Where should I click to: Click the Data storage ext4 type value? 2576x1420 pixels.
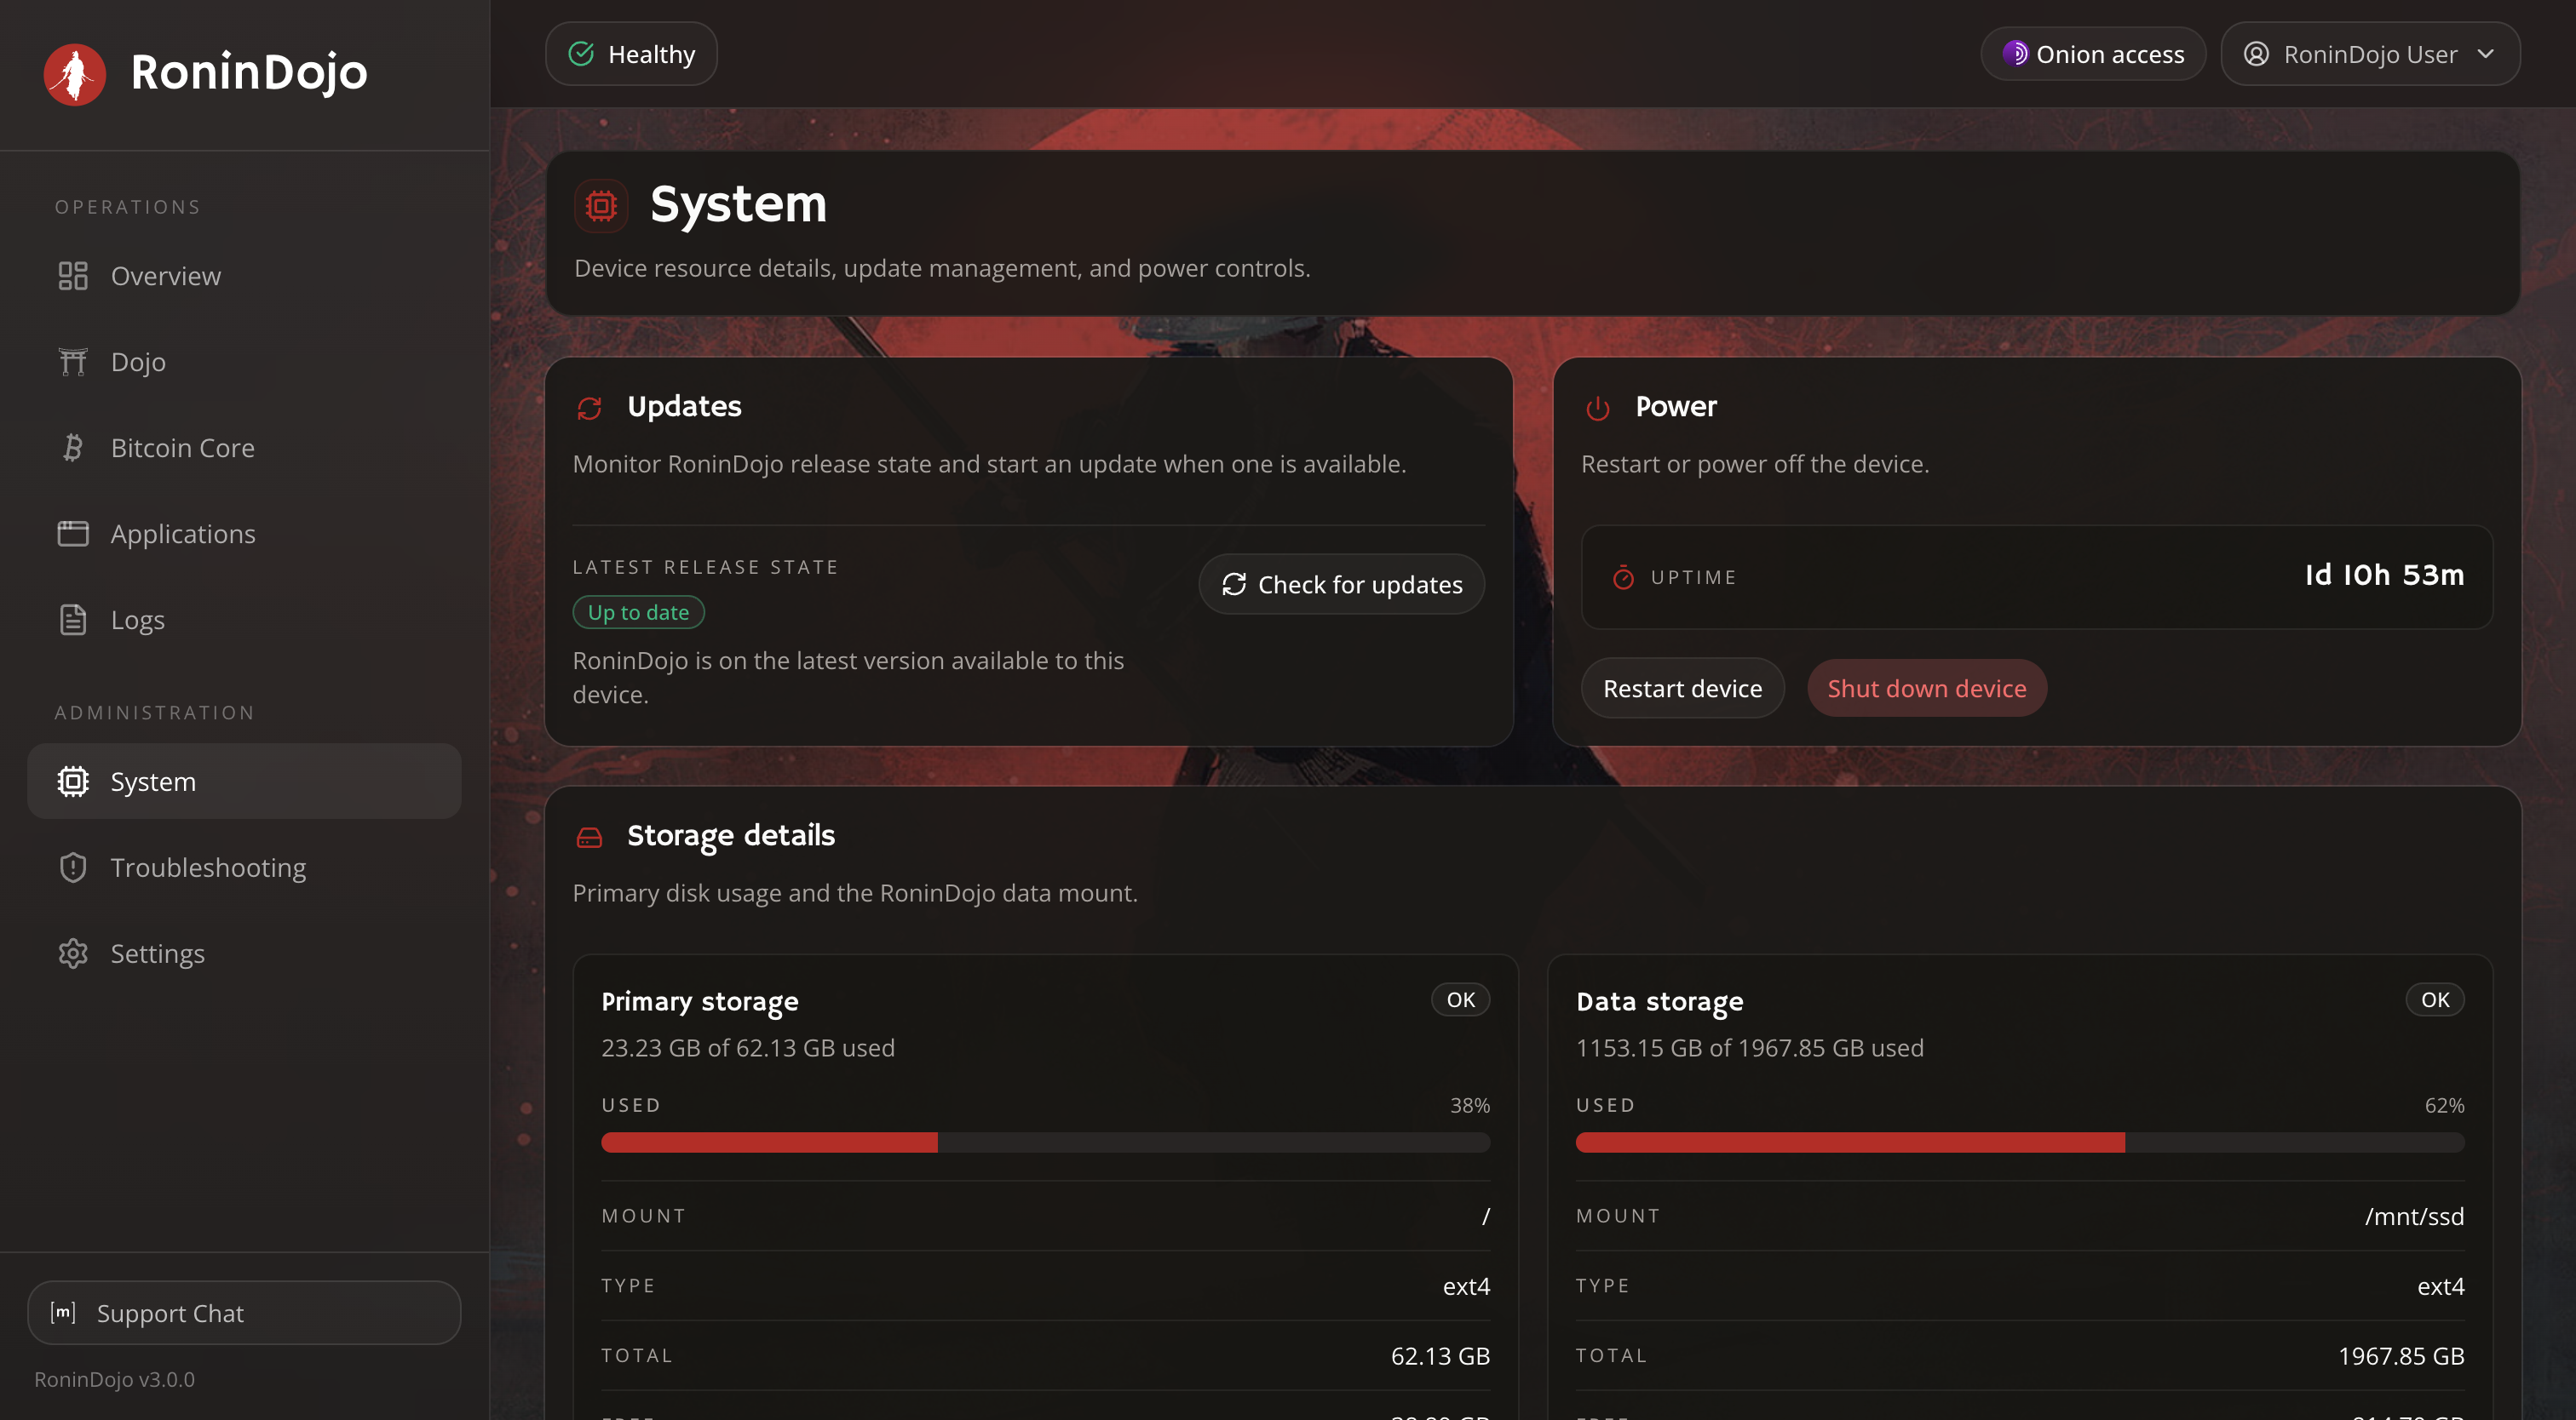tap(2440, 1286)
